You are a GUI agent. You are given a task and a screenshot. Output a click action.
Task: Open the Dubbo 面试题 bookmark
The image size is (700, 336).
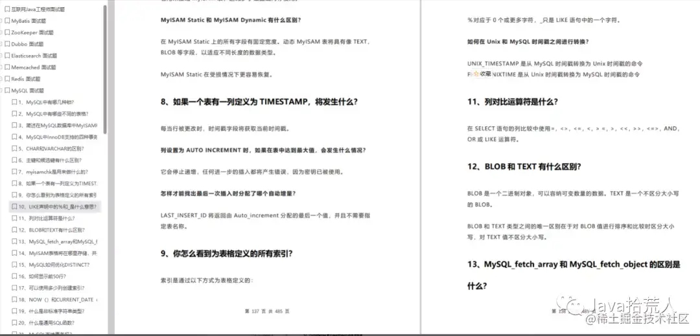coord(27,44)
